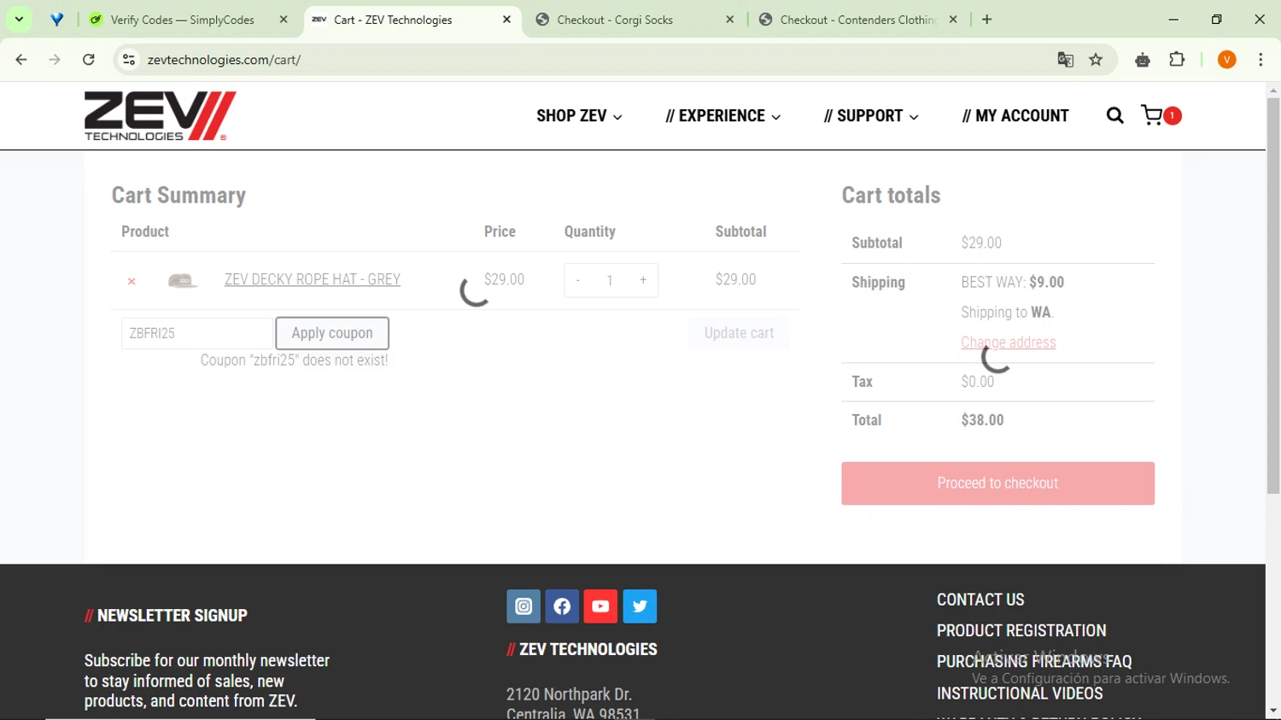Translate this page icon

coord(1065,60)
